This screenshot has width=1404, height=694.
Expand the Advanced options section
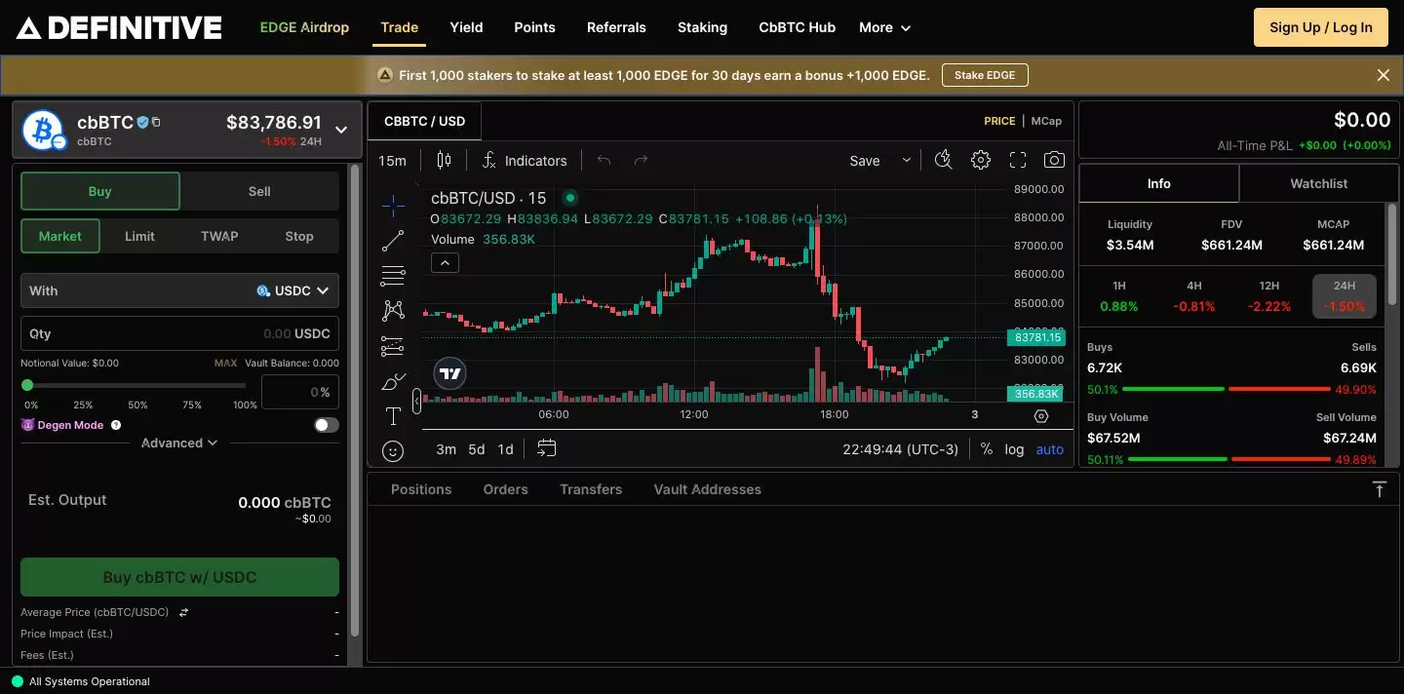point(179,443)
